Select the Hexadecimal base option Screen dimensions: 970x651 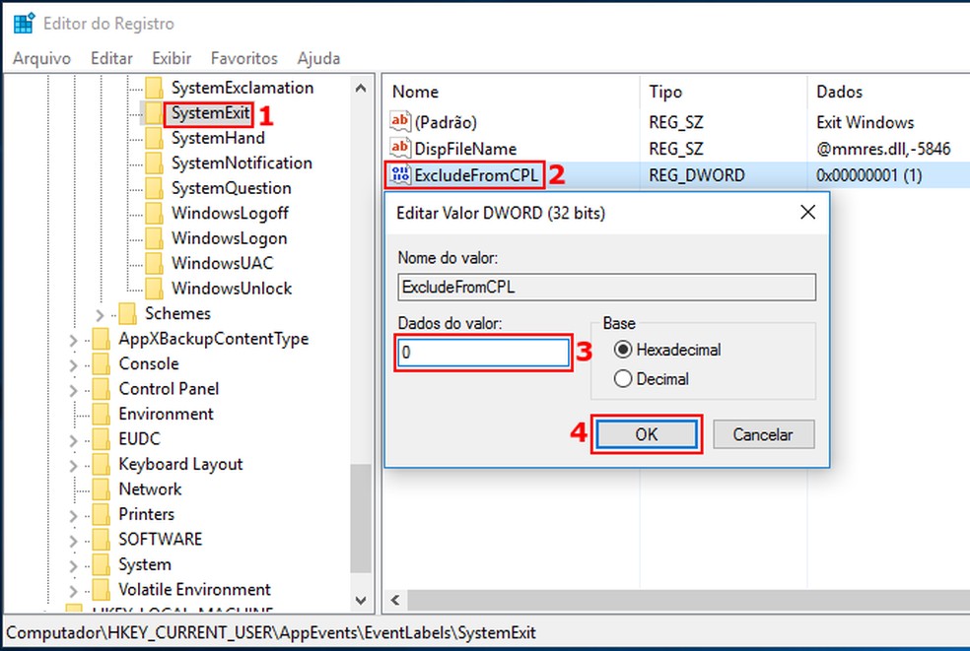coord(667,350)
